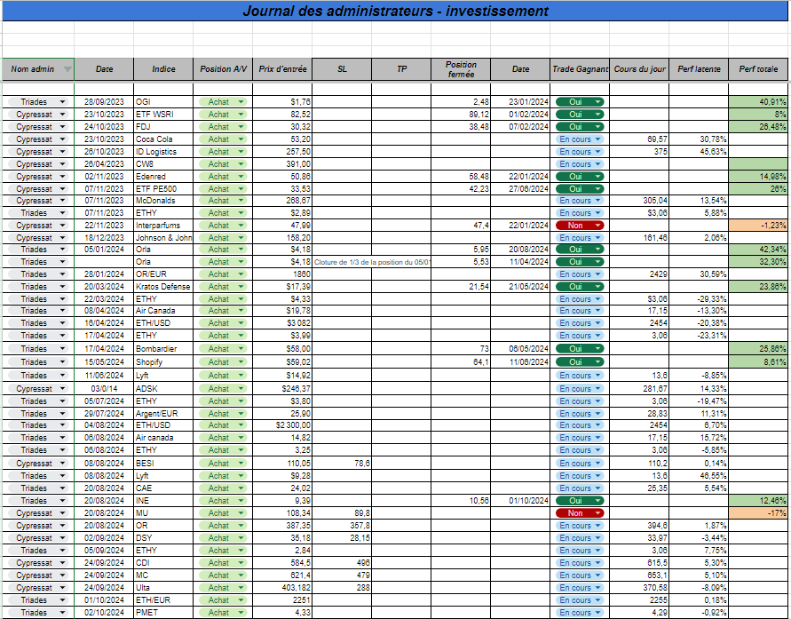Select the Indice column header

163,69
